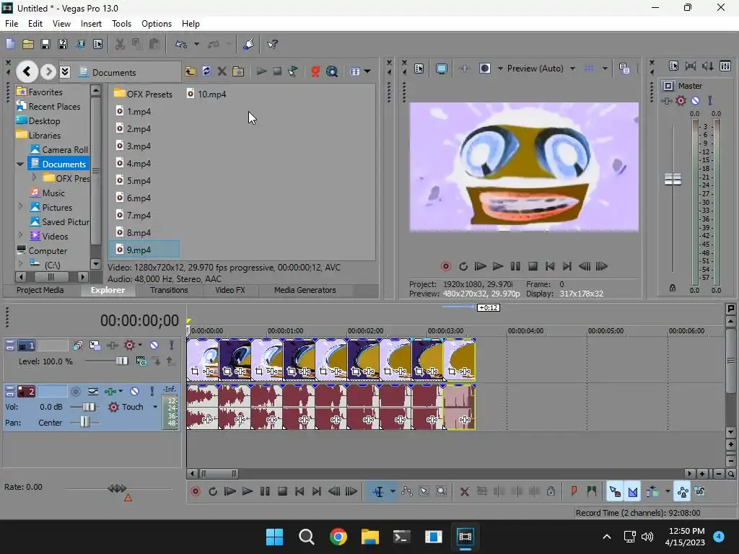The width and height of the screenshot is (739, 554).
Task: Save the project with the floppy disk icon
Action: 45,44
